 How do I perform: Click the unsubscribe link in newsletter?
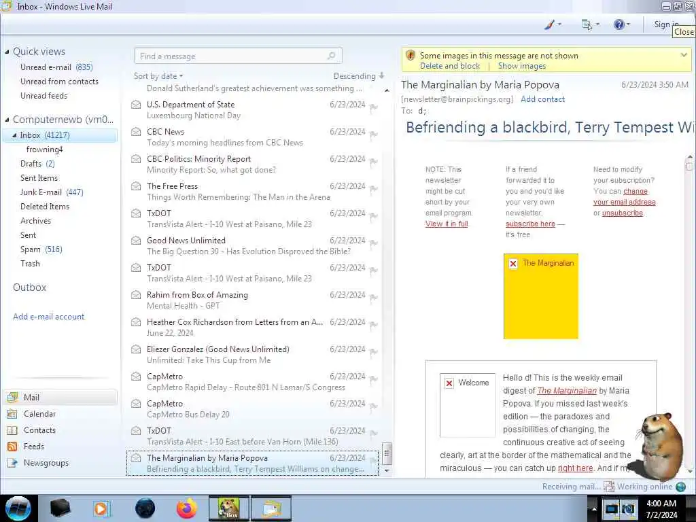(x=623, y=213)
